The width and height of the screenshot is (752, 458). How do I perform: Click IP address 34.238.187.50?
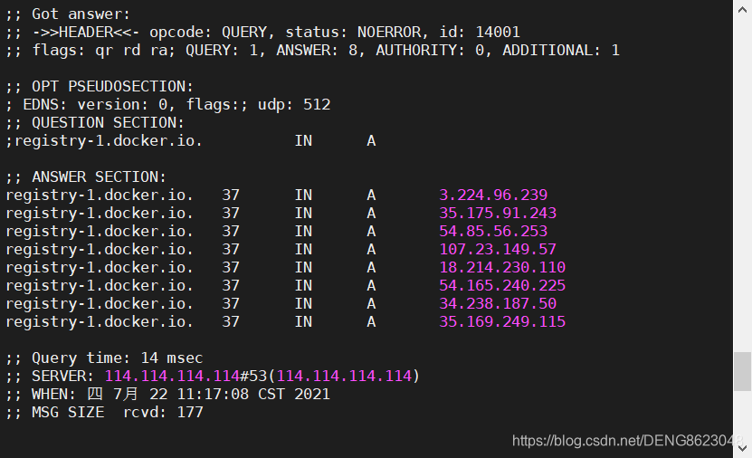pyautogui.click(x=498, y=303)
